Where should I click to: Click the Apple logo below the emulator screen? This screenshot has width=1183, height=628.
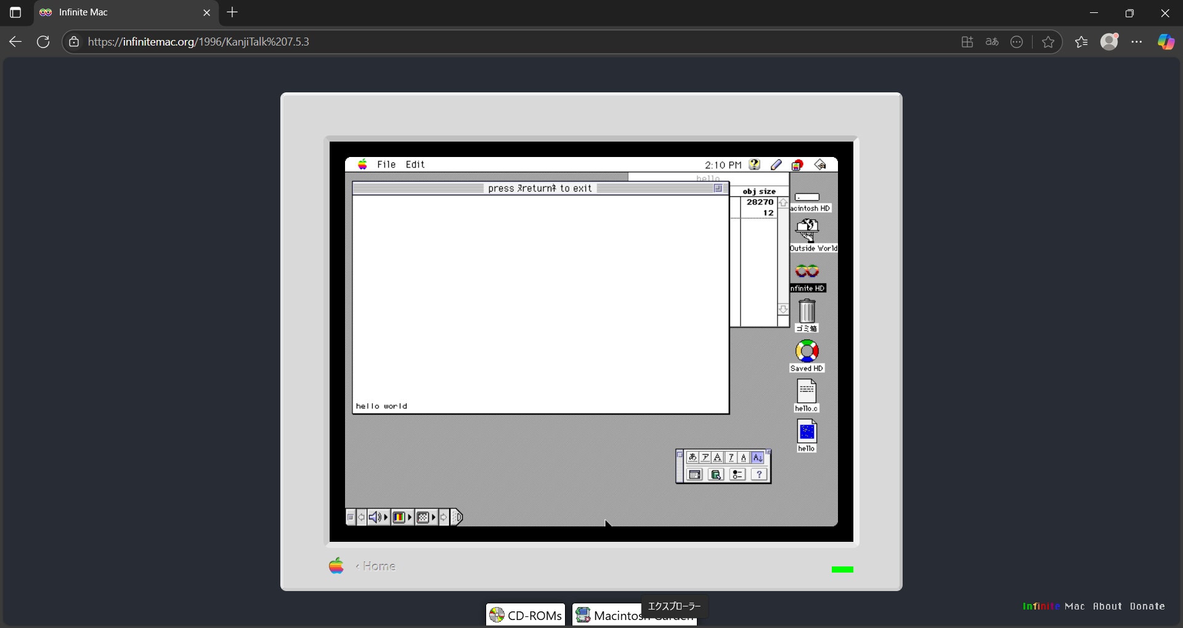(x=336, y=566)
